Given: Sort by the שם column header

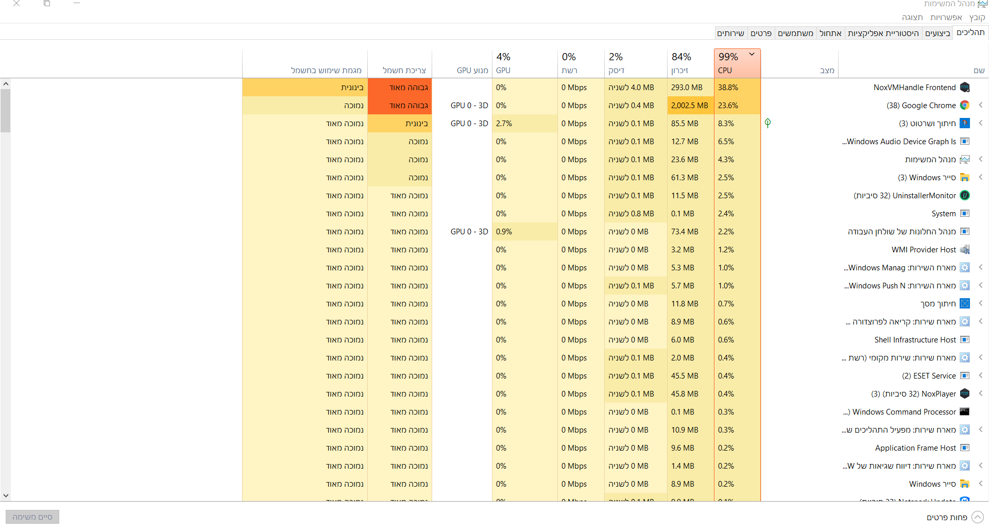Looking at the screenshot, I should click(x=913, y=63).
